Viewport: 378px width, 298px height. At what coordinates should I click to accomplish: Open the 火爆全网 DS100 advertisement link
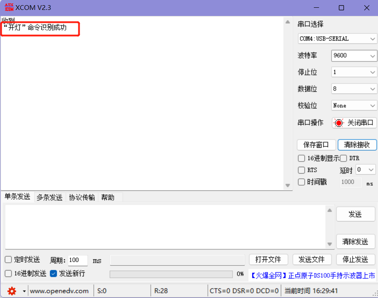click(x=313, y=275)
